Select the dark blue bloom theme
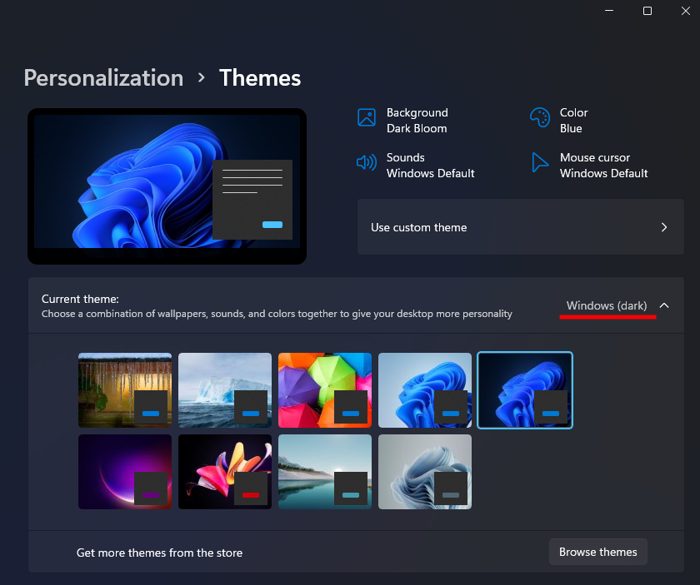The image size is (700, 585). [525, 390]
